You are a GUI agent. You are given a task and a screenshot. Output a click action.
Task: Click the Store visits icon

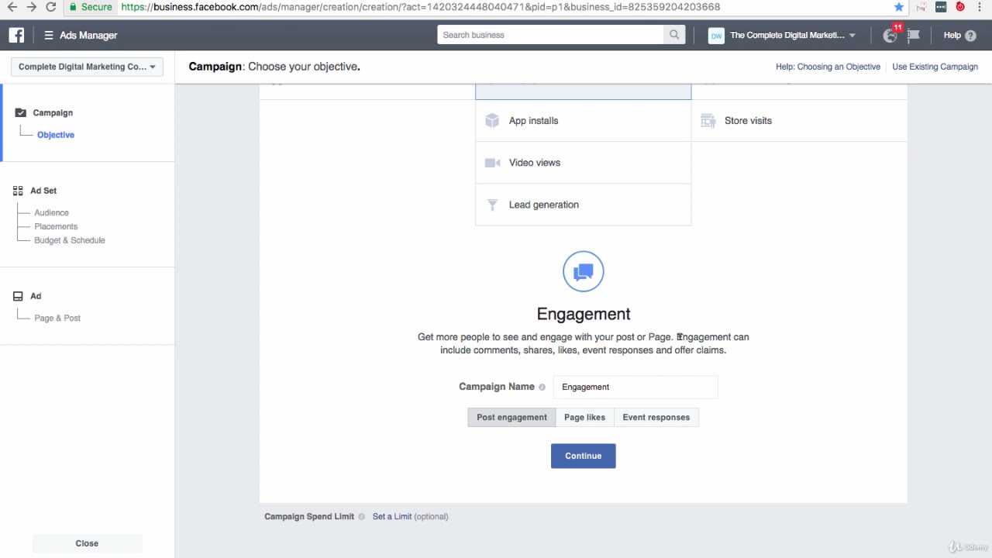(x=708, y=120)
